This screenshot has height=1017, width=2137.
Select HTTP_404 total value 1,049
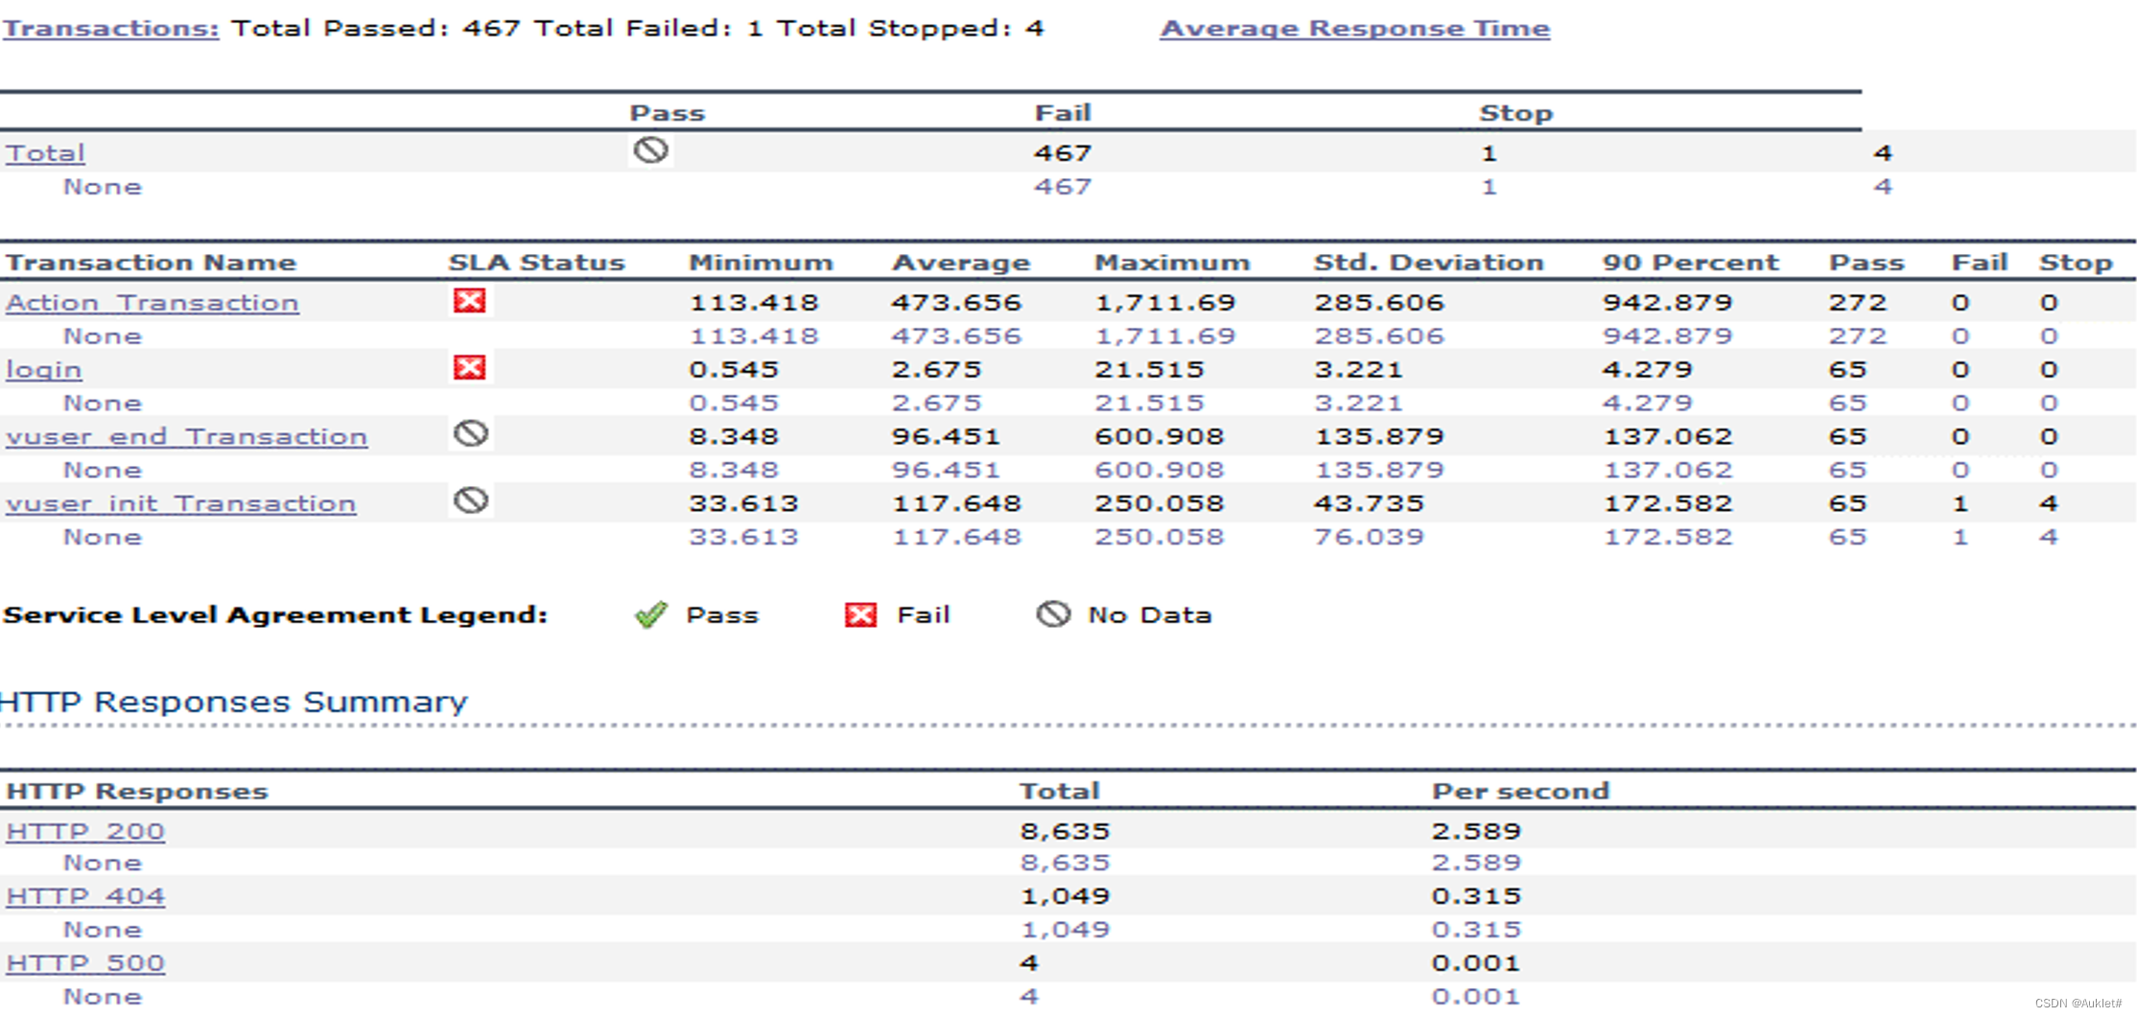click(x=1065, y=896)
